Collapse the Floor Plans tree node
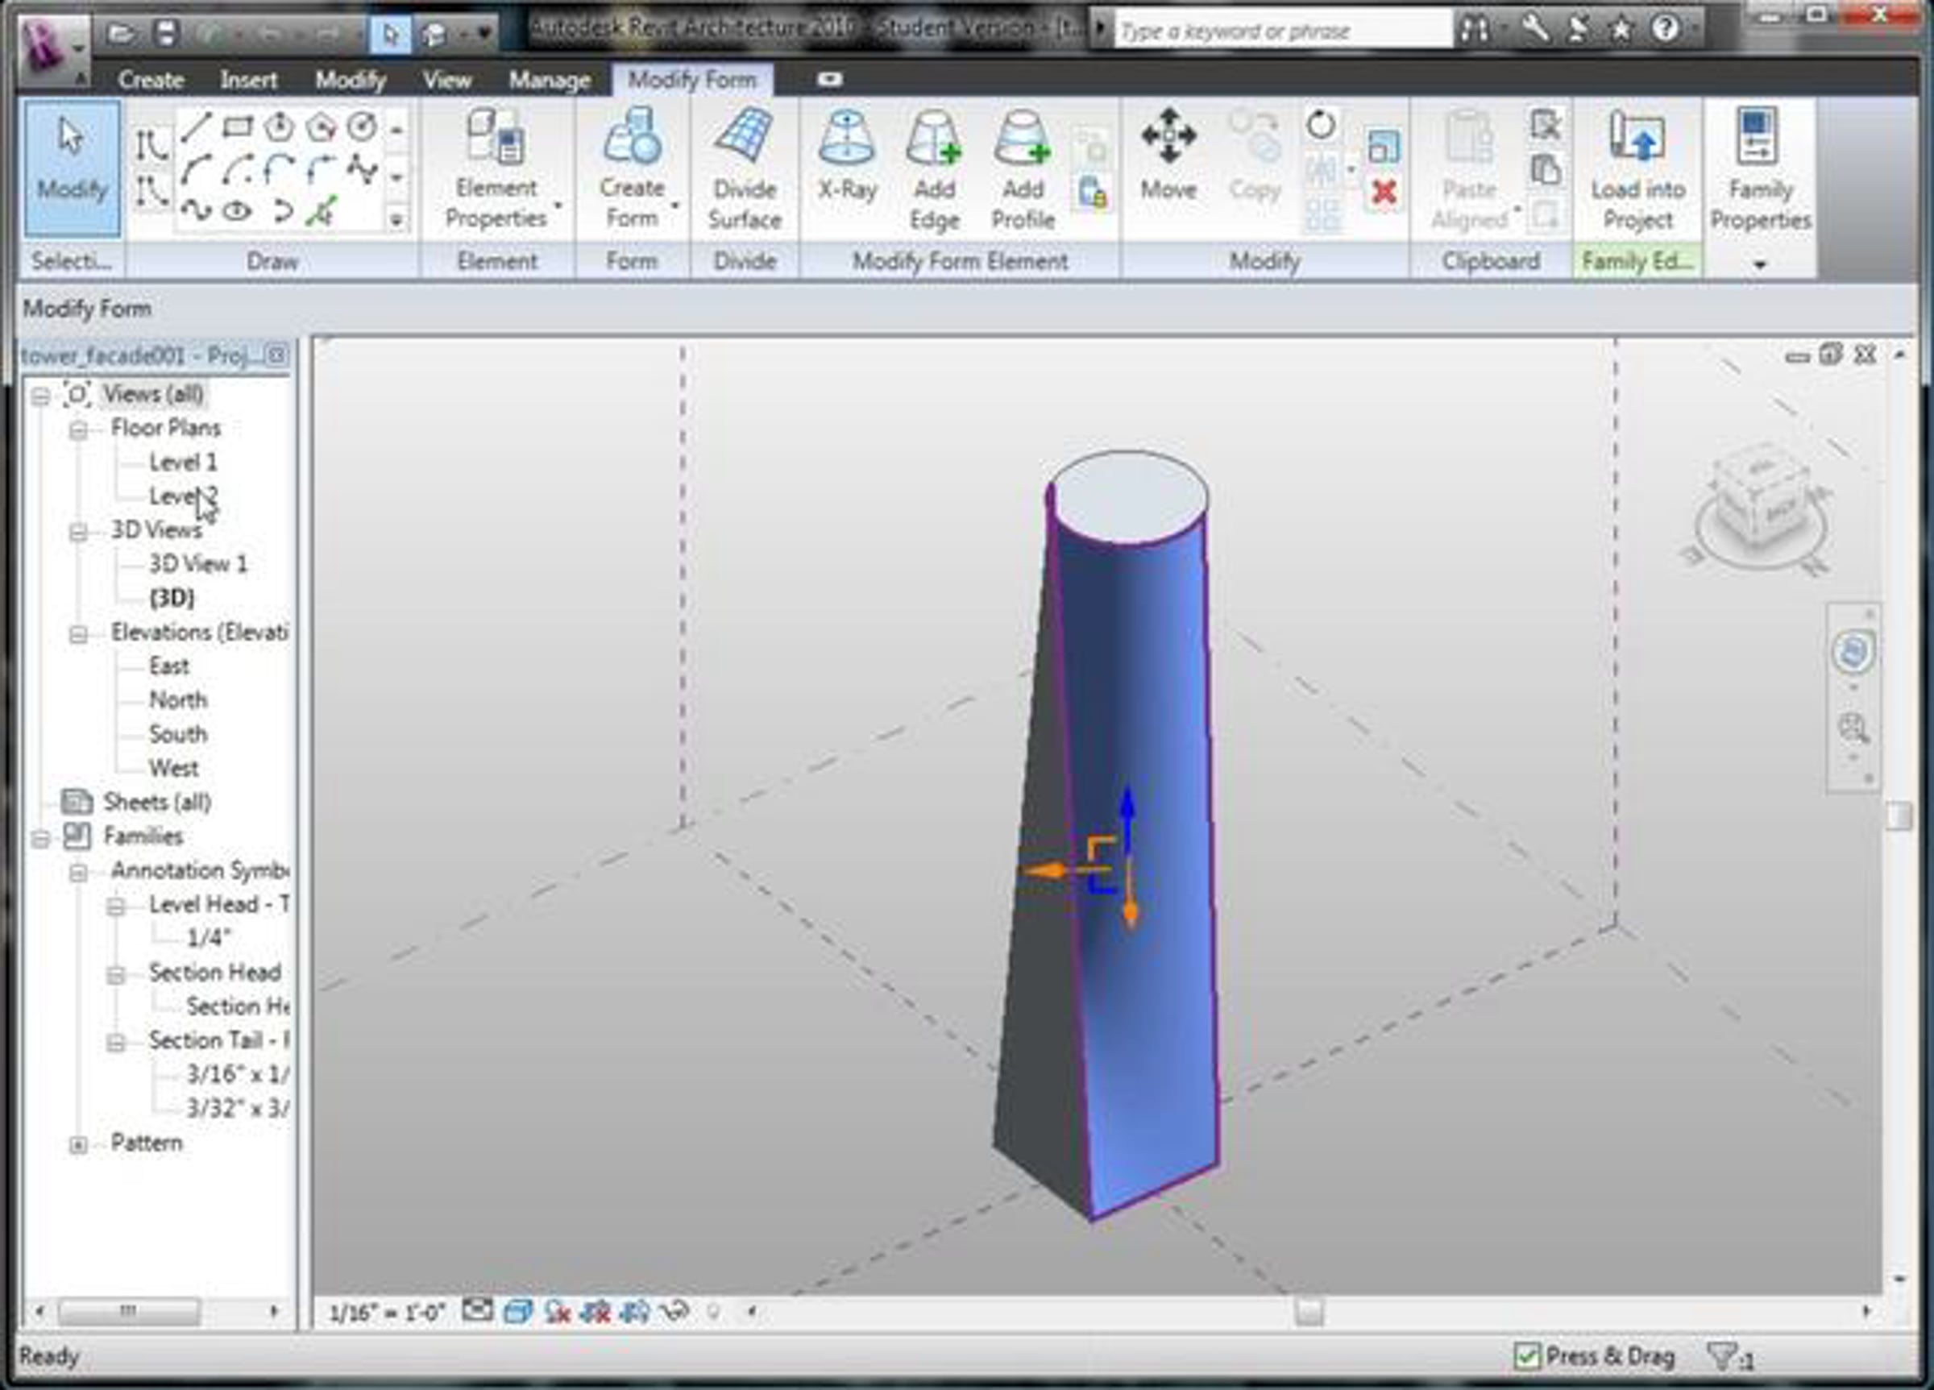This screenshot has height=1390, width=1934. (x=78, y=429)
